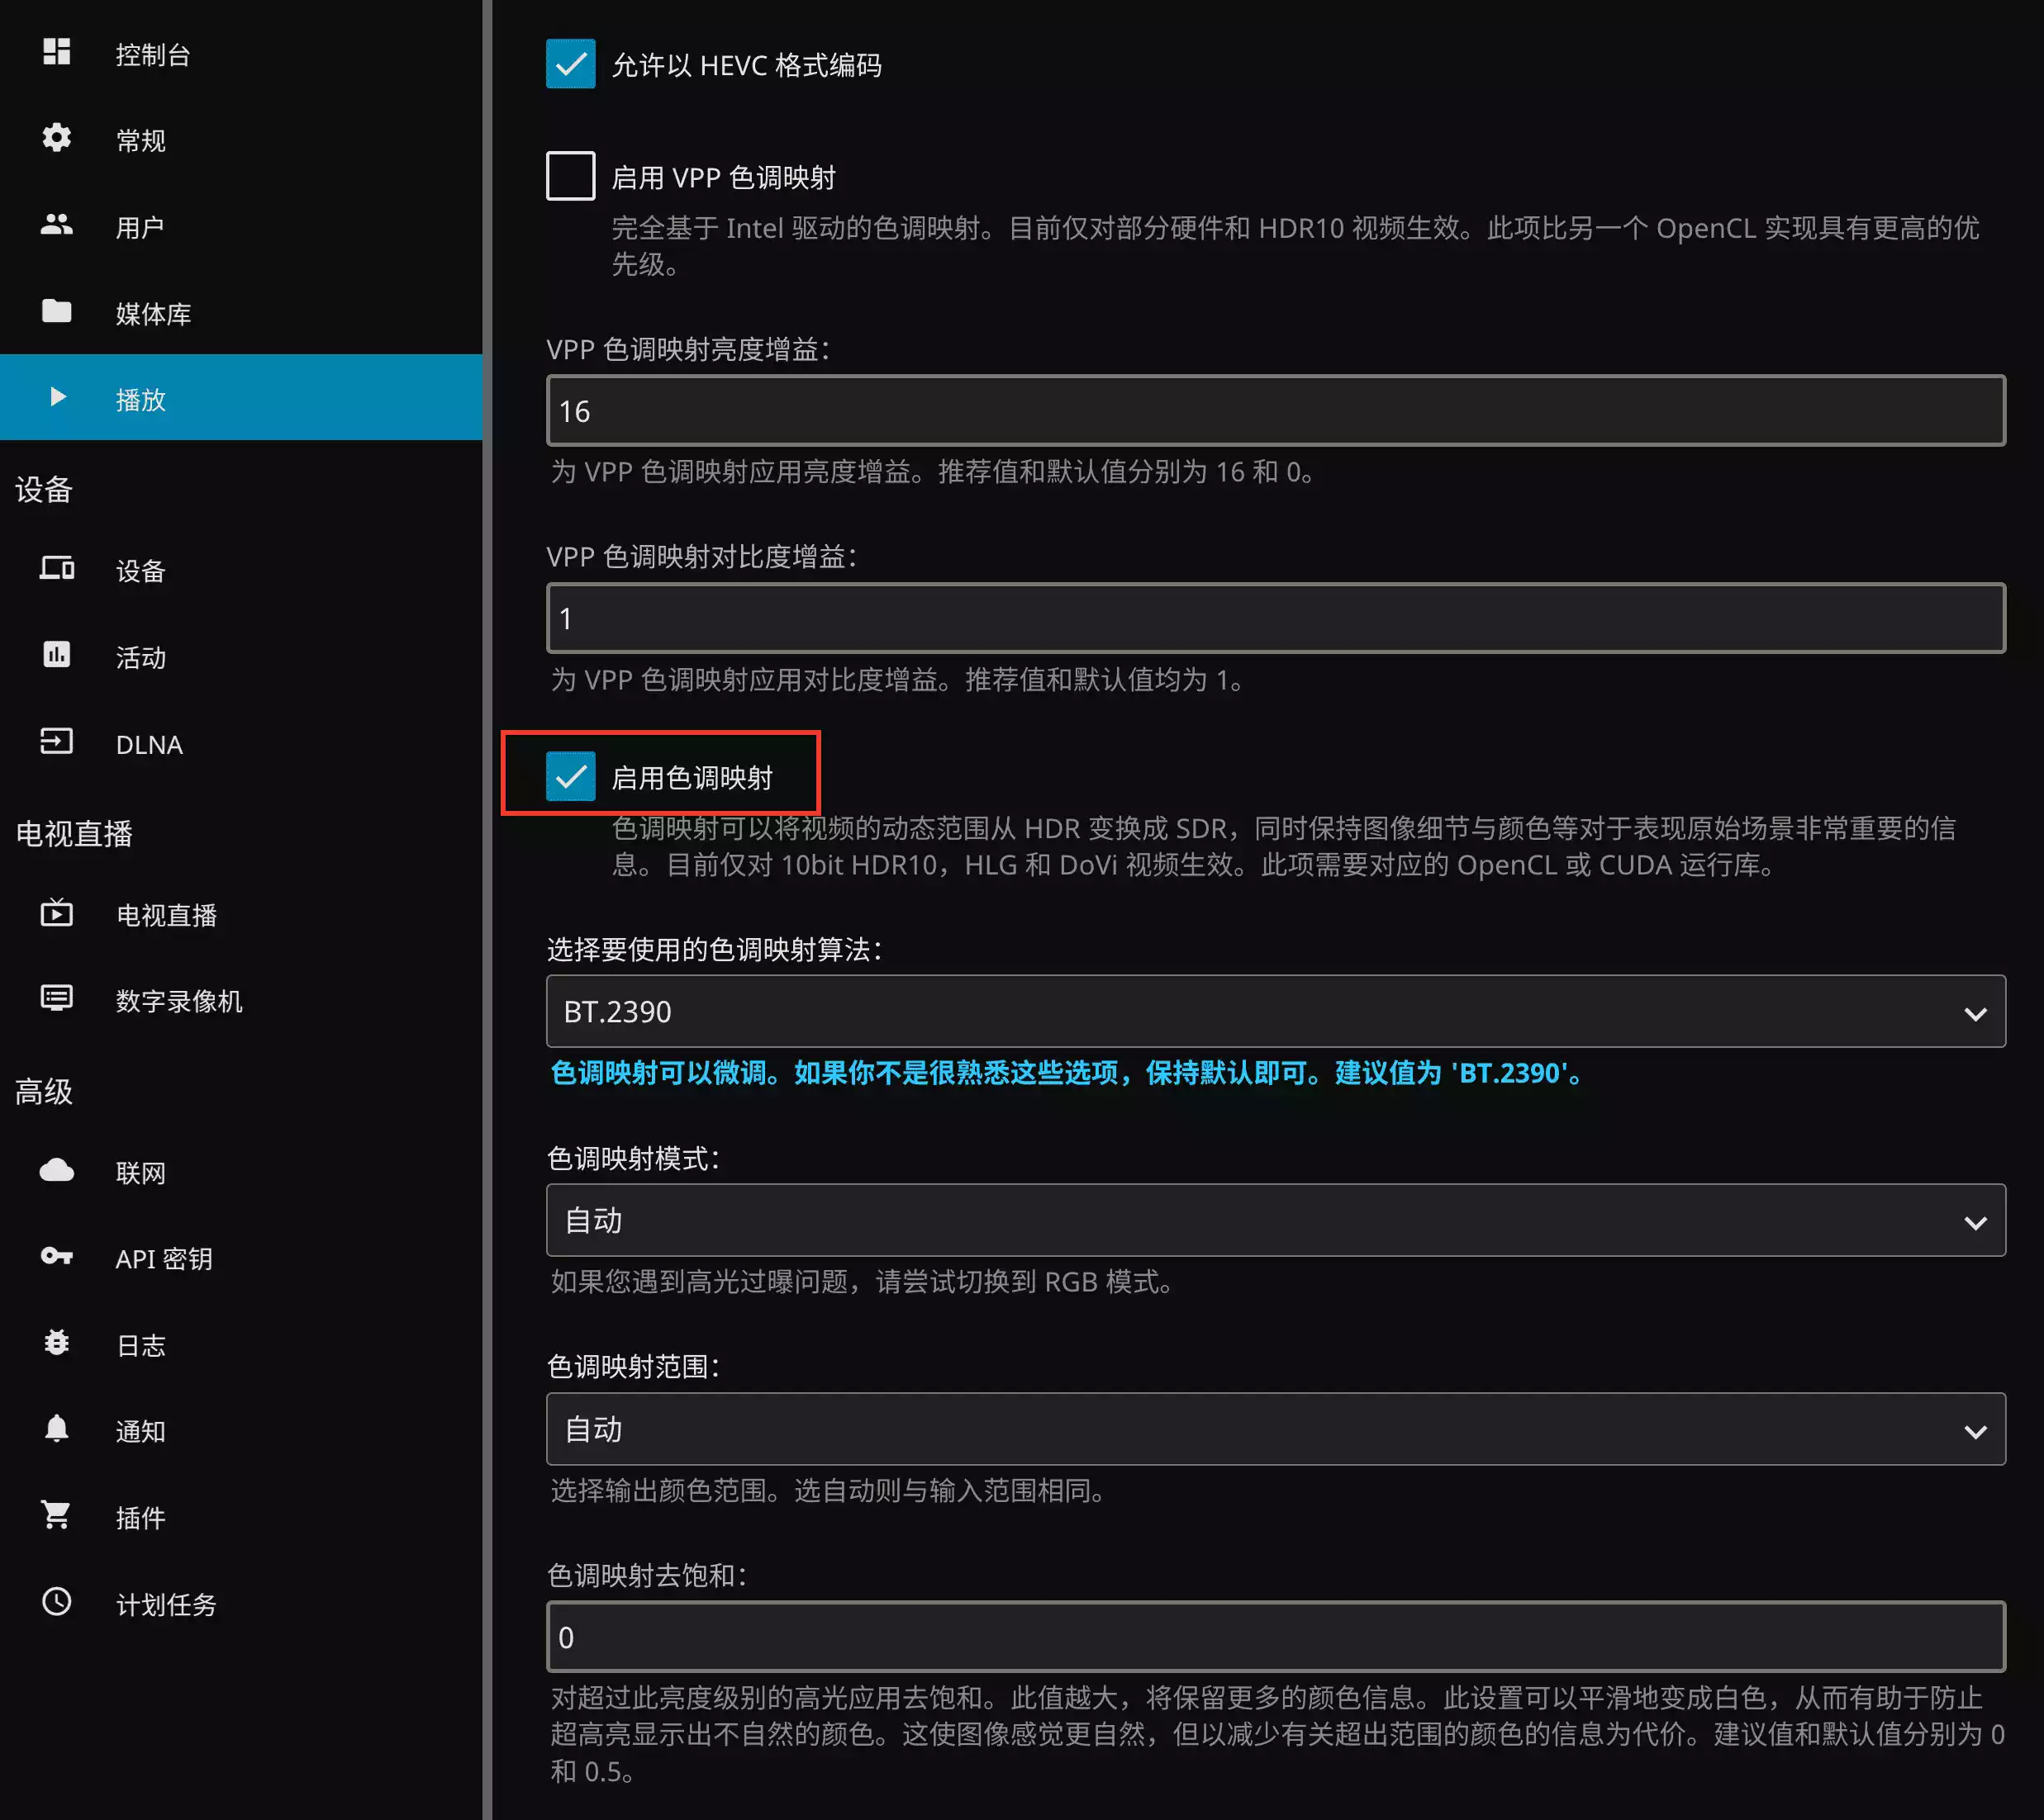Open the 通知 sidebar link
The image size is (2044, 1820).
tap(140, 1431)
